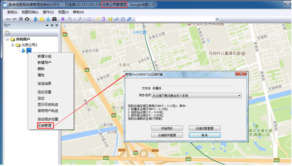
Task: Pin the 用户 panel with pushpin icon
Action: (52, 26)
